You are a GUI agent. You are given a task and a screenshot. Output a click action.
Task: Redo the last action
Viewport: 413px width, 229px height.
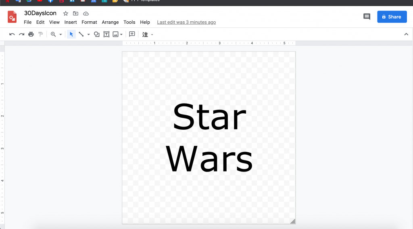point(22,35)
